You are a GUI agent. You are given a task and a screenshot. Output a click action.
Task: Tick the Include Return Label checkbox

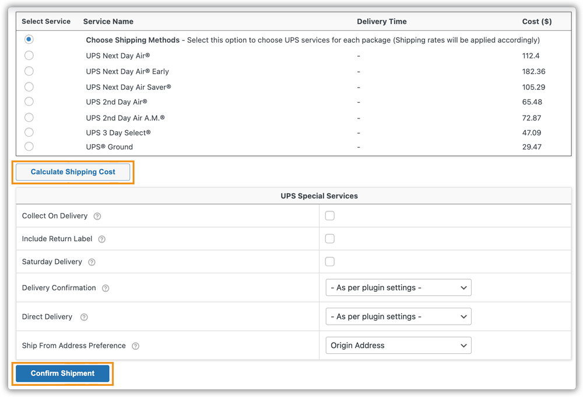[330, 239]
